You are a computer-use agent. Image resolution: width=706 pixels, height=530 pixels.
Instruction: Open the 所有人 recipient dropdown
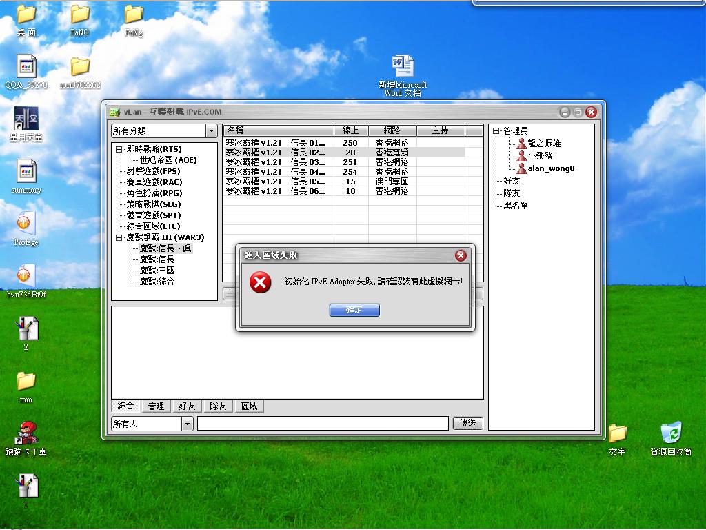188,424
